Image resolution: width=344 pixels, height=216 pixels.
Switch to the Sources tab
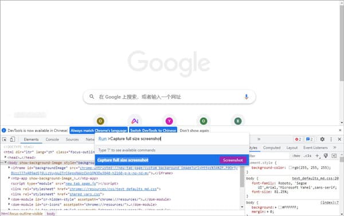click(72, 139)
